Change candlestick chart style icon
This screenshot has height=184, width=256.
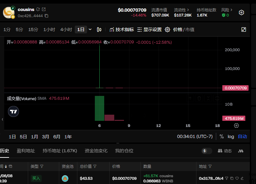pos(99,29)
